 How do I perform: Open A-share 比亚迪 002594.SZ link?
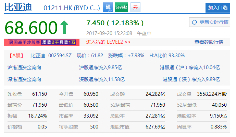50,55
